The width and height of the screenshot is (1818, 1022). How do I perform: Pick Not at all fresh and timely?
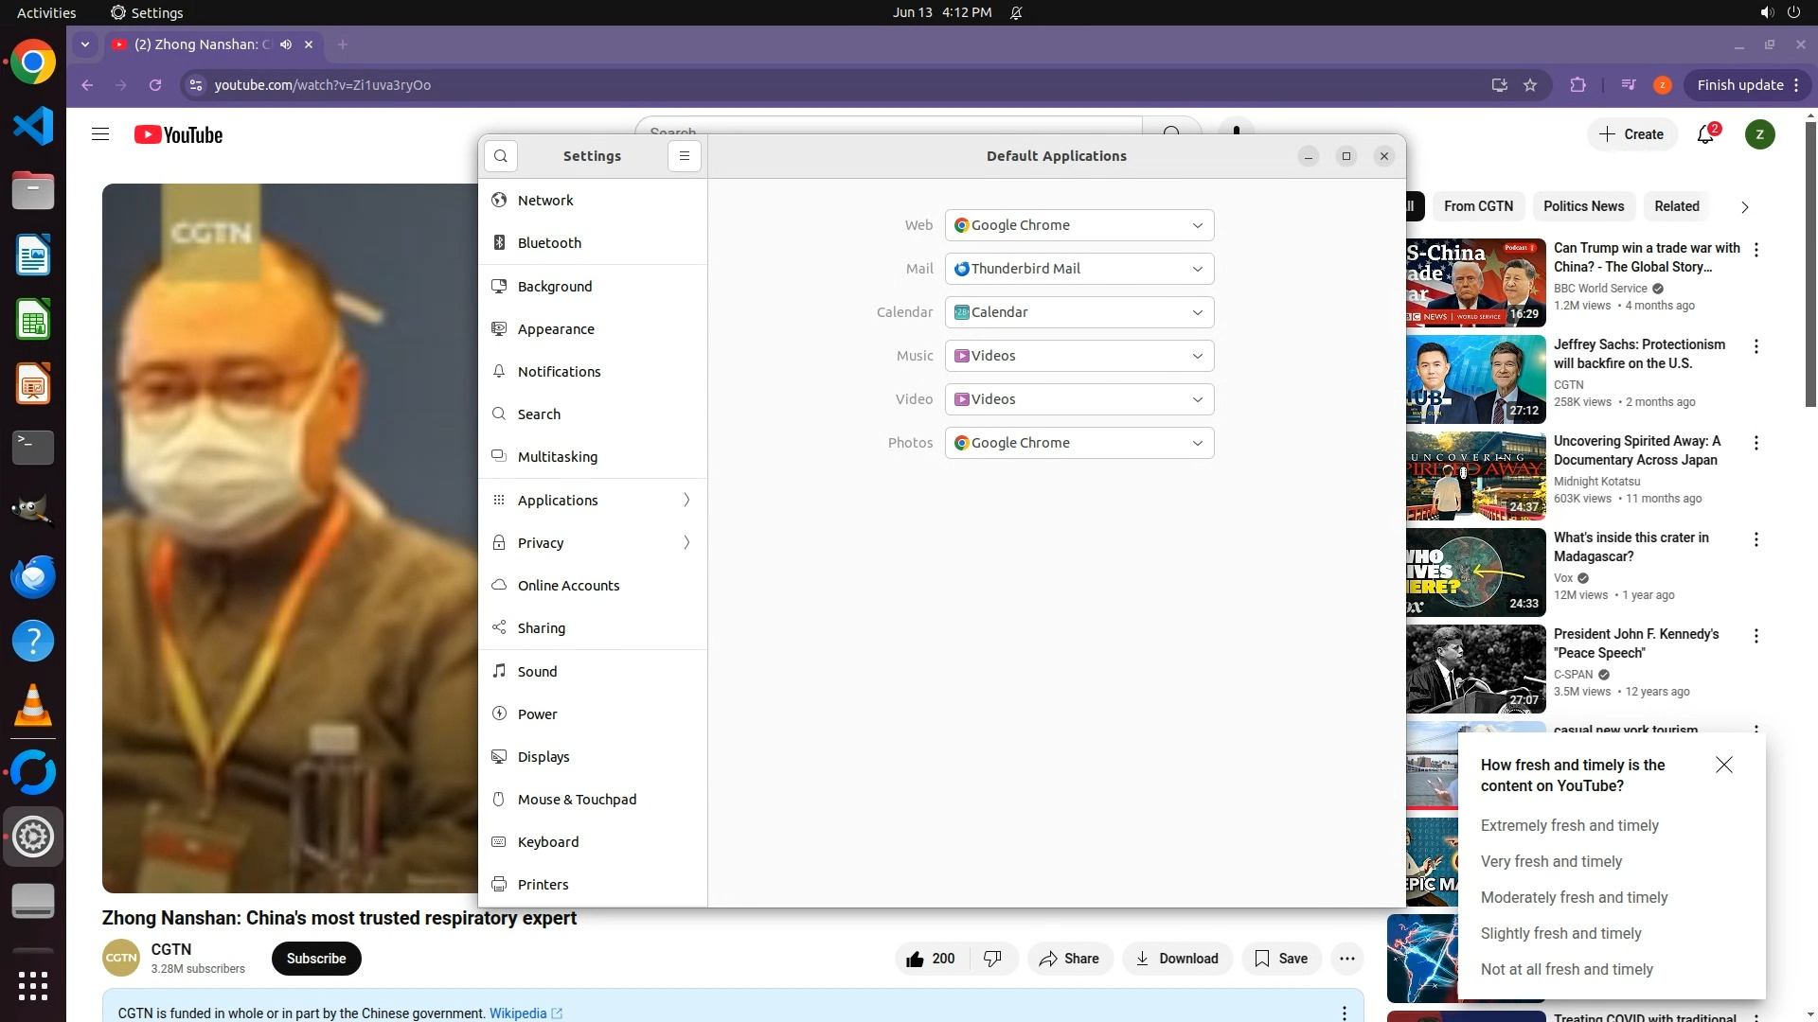coord(1566,969)
